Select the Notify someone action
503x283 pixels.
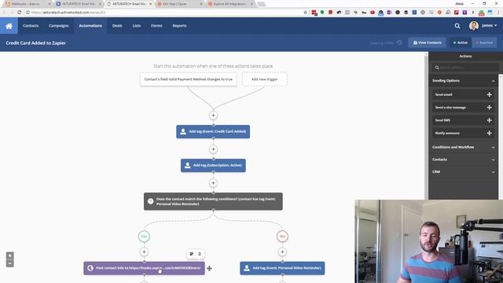coord(463,133)
